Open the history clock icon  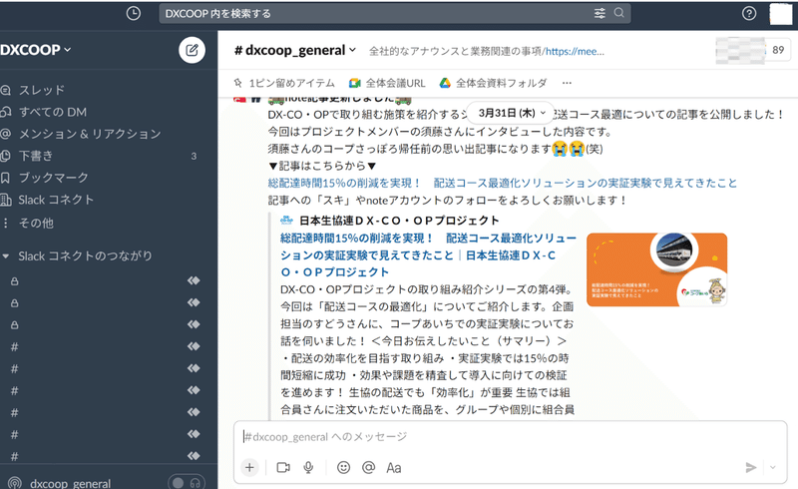tap(134, 13)
